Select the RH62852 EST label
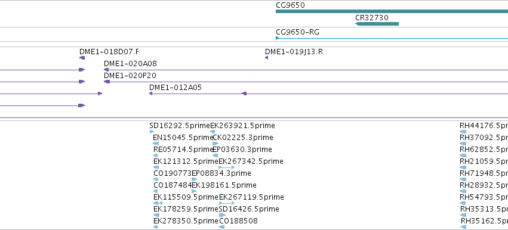The width and height of the screenshot is (508, 230). 484,150
